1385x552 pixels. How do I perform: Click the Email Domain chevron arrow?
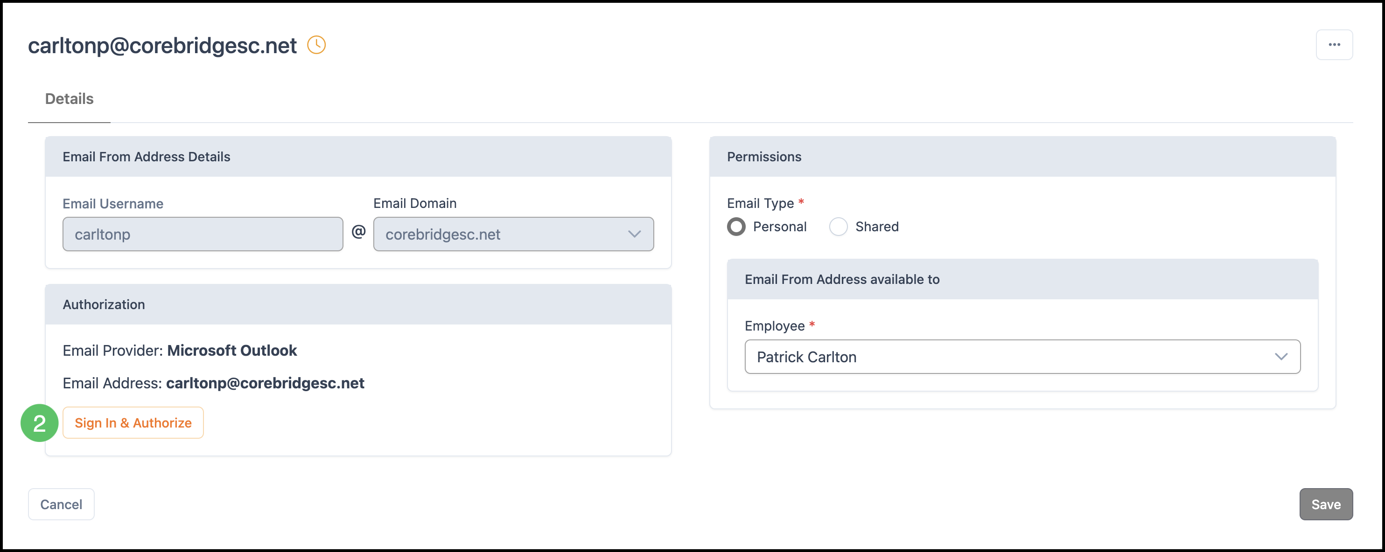[x=635, y=234]
